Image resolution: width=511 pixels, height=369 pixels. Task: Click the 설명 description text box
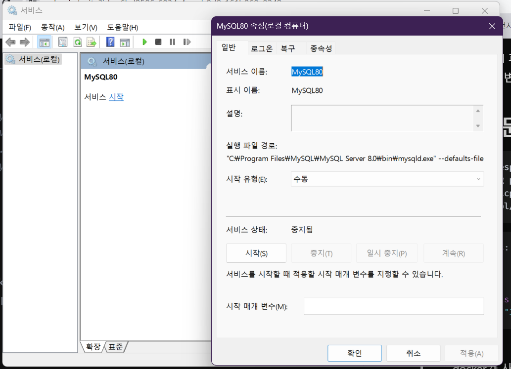click(x=383, y=118)
